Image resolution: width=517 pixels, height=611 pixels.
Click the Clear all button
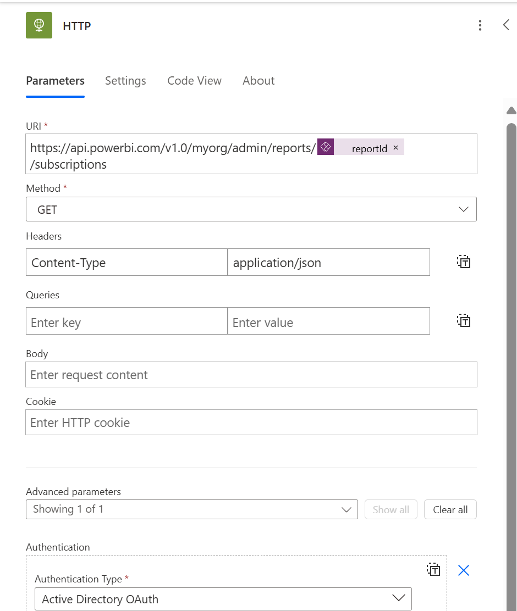[450, 509]
